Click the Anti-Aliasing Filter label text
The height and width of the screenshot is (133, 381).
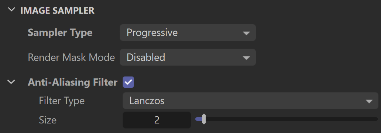point(73,83)
